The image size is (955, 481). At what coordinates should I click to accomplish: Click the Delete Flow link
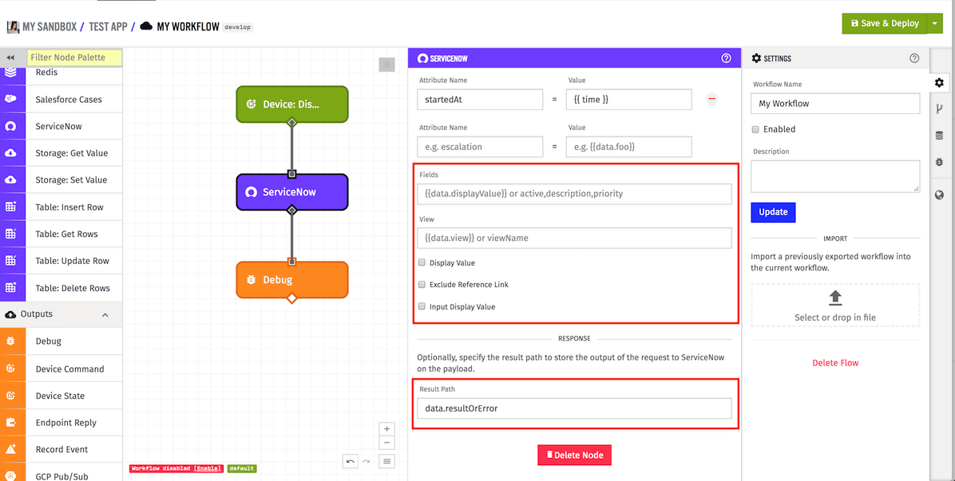coord(835,362)
